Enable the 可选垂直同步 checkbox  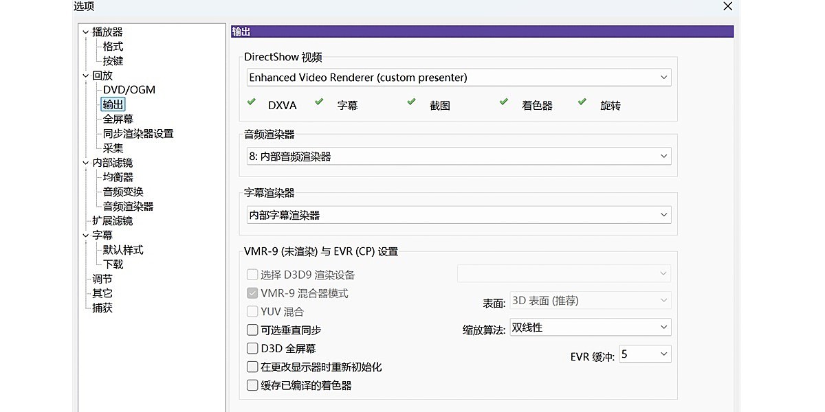[253, 330]
